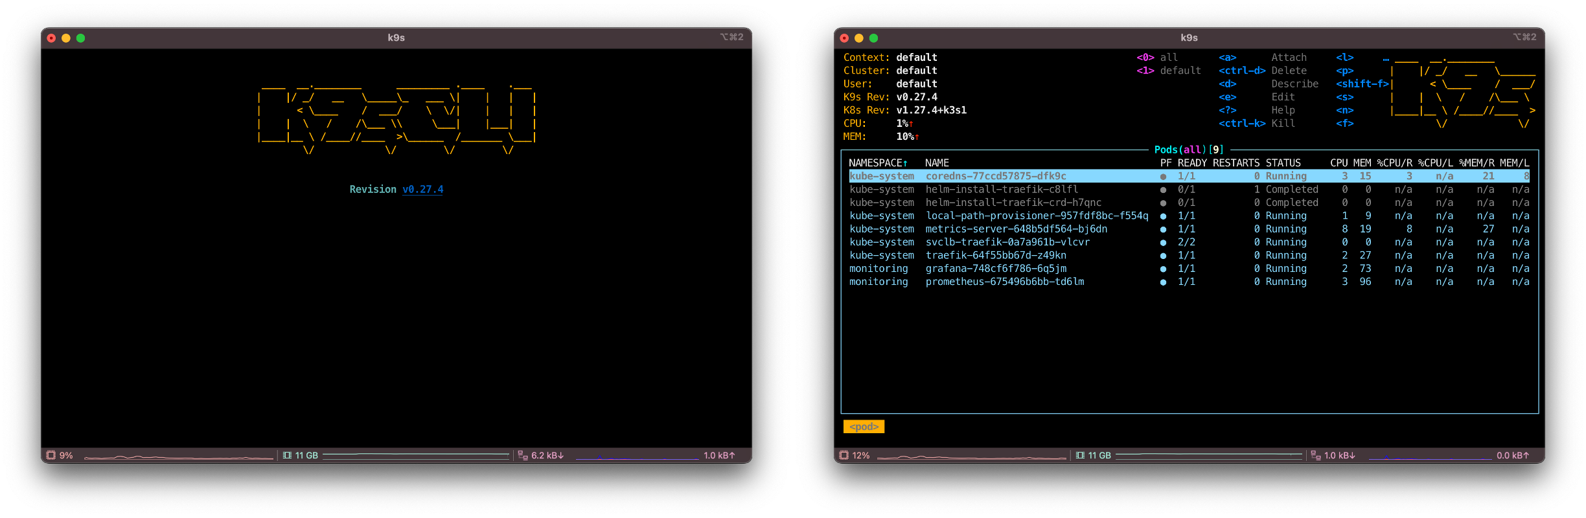The image size is (1586, 518).
Task: Minimize the left k9s splash window
Action: point(66,38)
